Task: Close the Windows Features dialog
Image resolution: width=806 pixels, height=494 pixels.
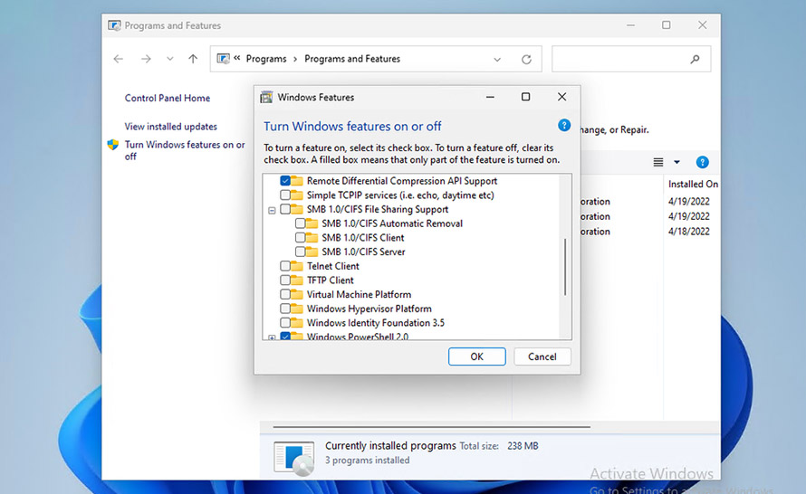Action: tap(561, 97)
